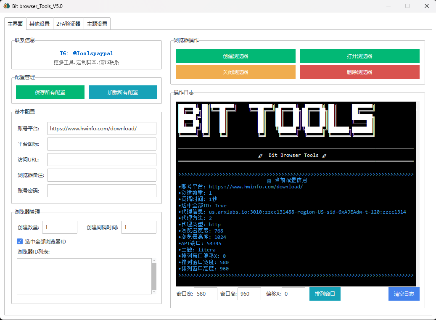Focus the 平台图标 input field
Image resolution: width=436 pixels, height=320 pixels.
click(x=101, y=144)
